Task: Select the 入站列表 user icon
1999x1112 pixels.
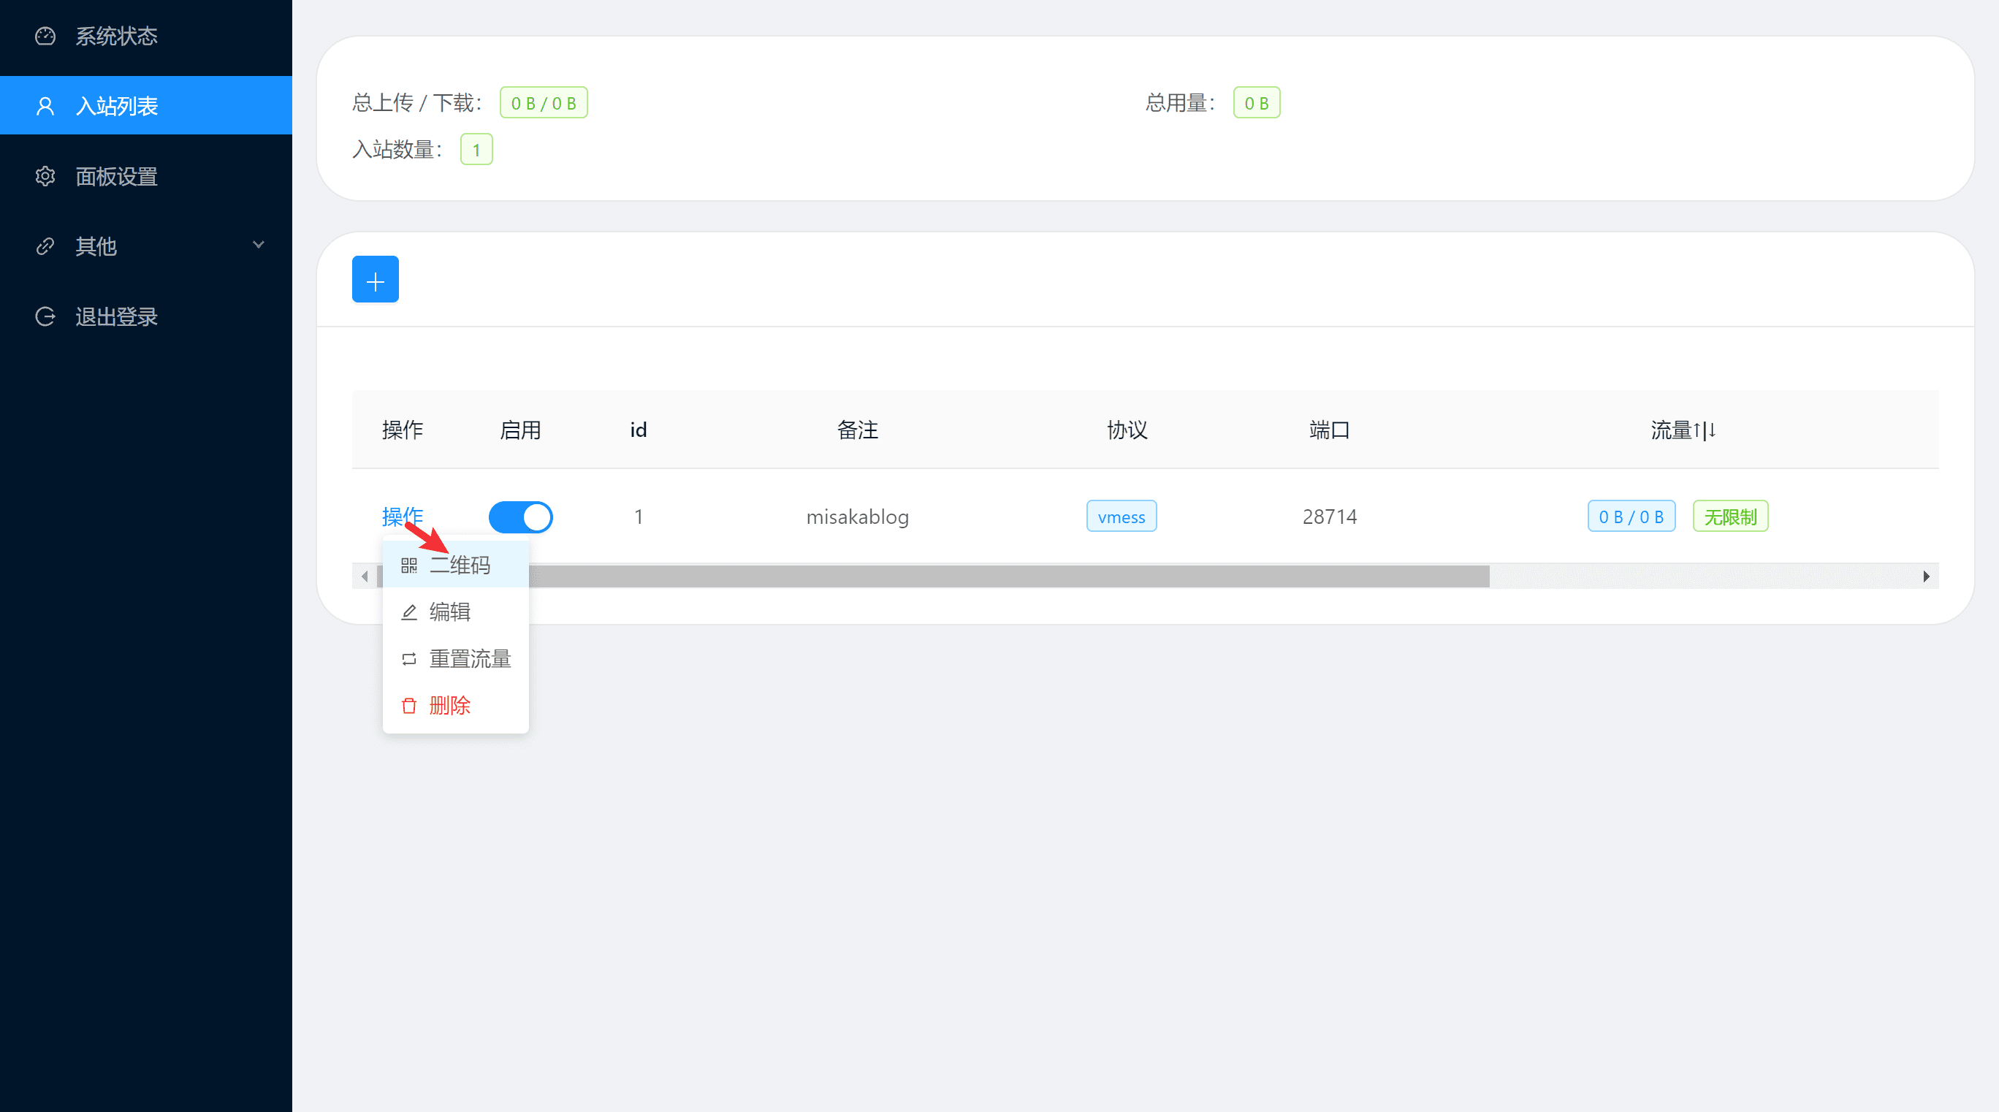Action: click(45, 105)
